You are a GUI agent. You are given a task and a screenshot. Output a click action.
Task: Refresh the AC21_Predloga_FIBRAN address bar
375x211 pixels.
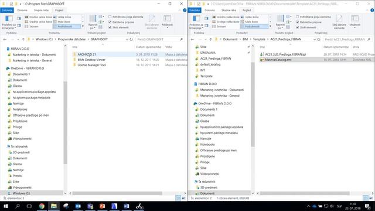(x=319, y=39)
